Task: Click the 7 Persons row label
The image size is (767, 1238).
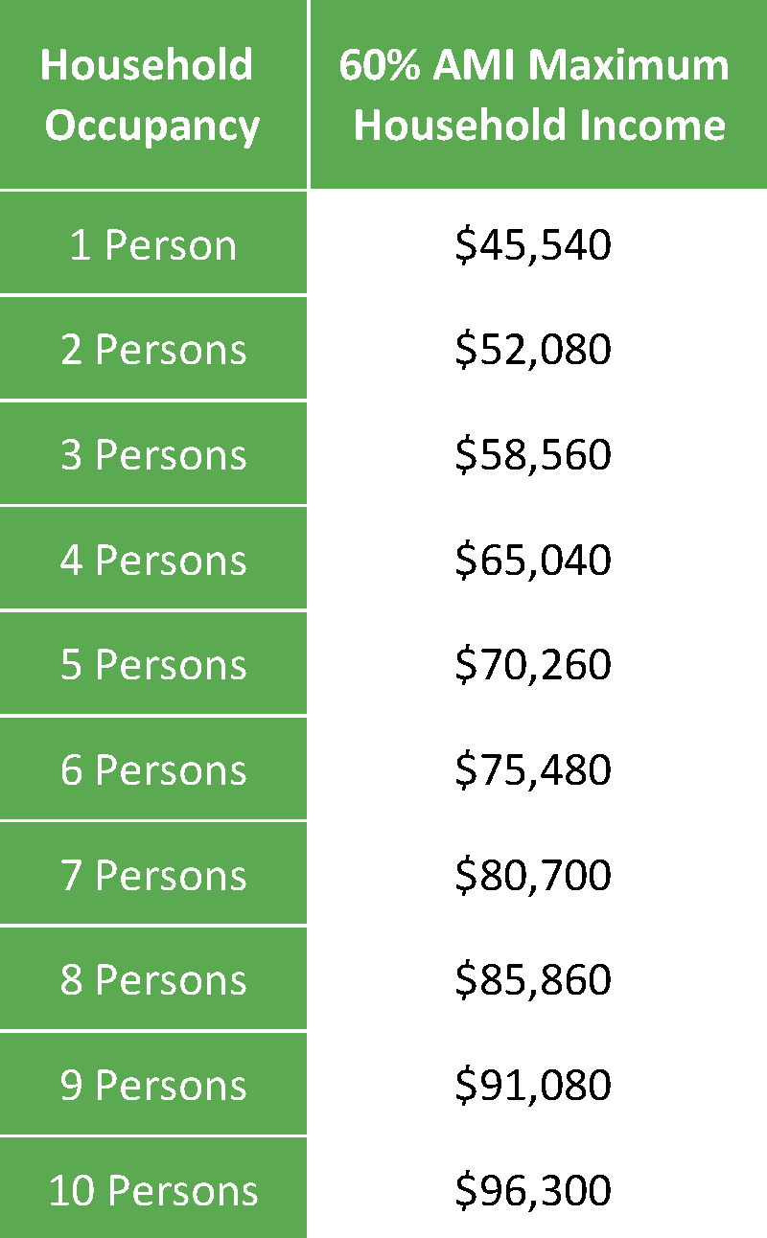Action: pyautogui.click(x=153, y=873)
